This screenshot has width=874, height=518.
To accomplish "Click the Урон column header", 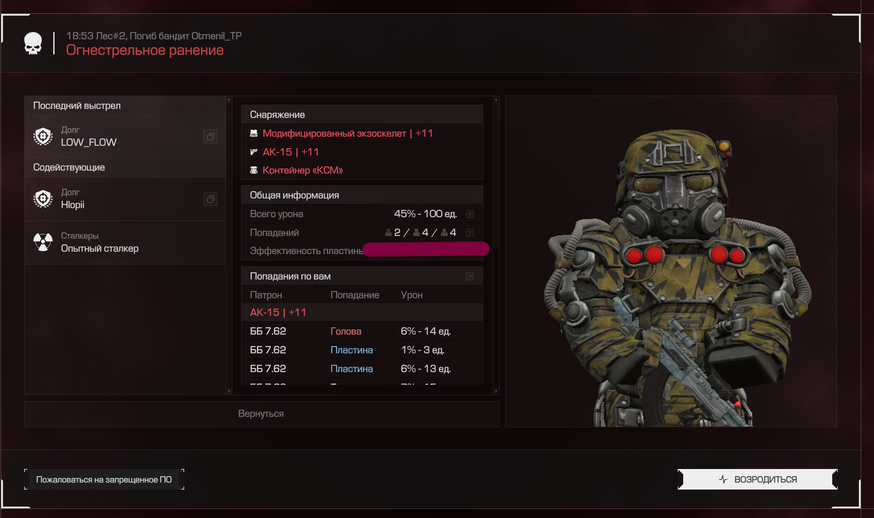I will (412, 295).
